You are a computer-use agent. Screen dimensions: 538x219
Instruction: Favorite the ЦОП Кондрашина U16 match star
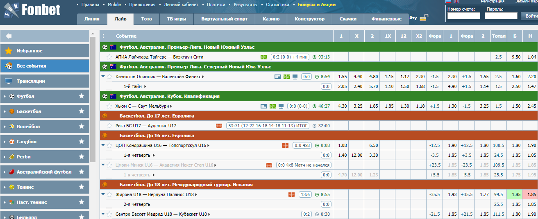pyautogui.click(x=109, y=145)
